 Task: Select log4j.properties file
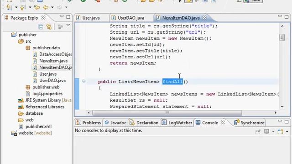coord(47,93)
